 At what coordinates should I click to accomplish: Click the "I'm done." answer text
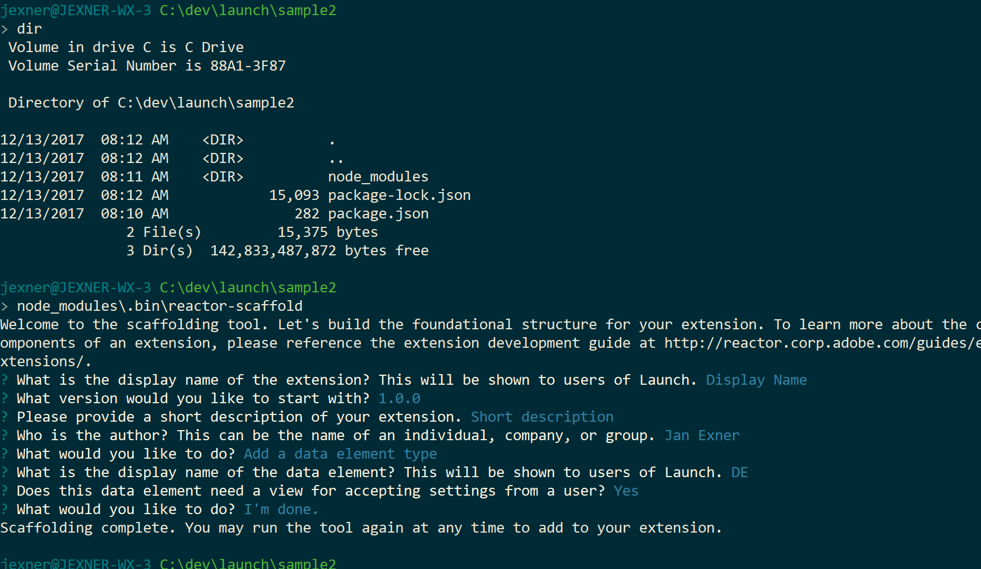click(x=281, y=509)
